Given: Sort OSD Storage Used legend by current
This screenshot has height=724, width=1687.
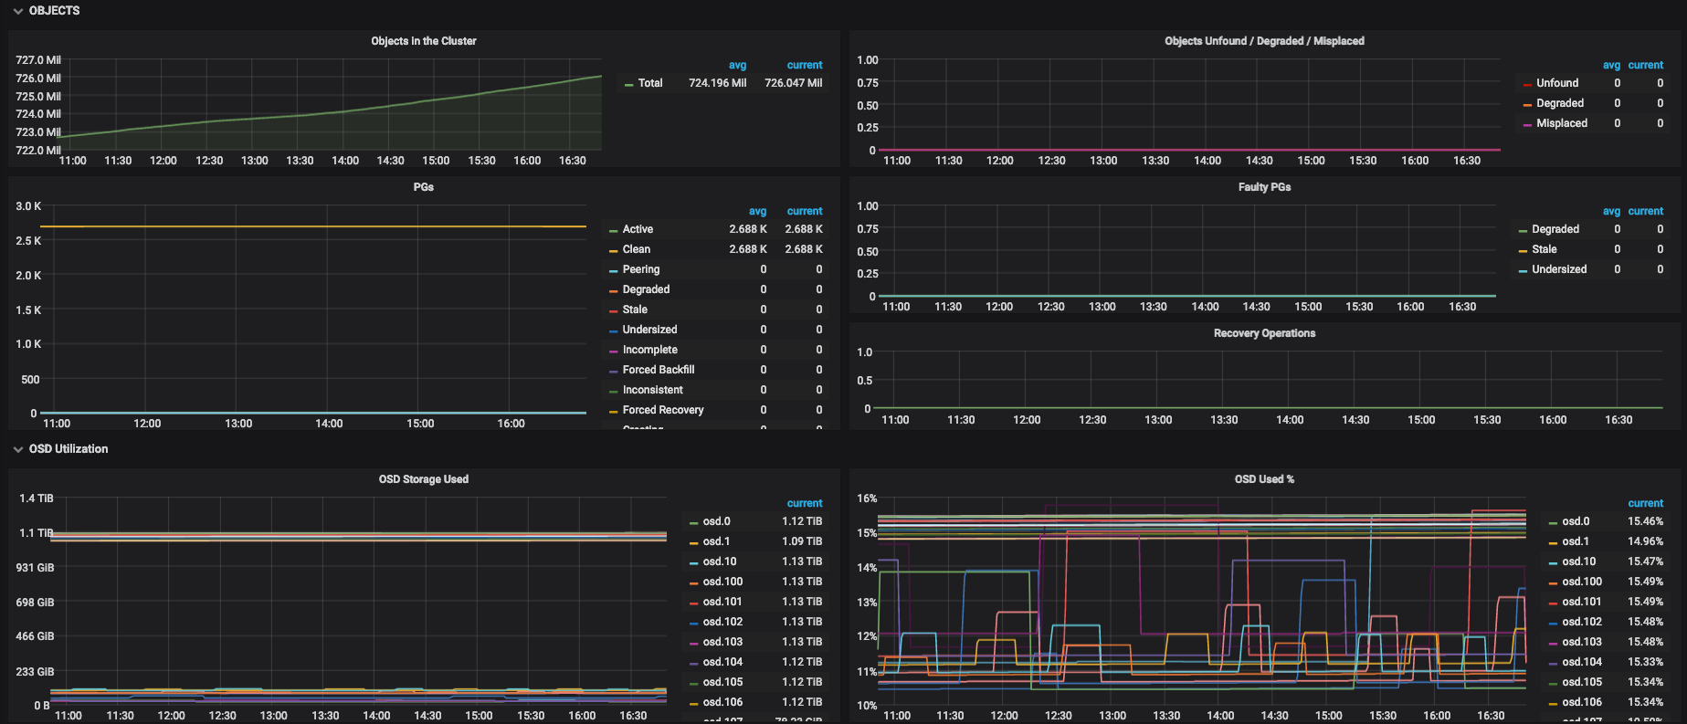Looking at the screenshot, I should tap(804, 503).
